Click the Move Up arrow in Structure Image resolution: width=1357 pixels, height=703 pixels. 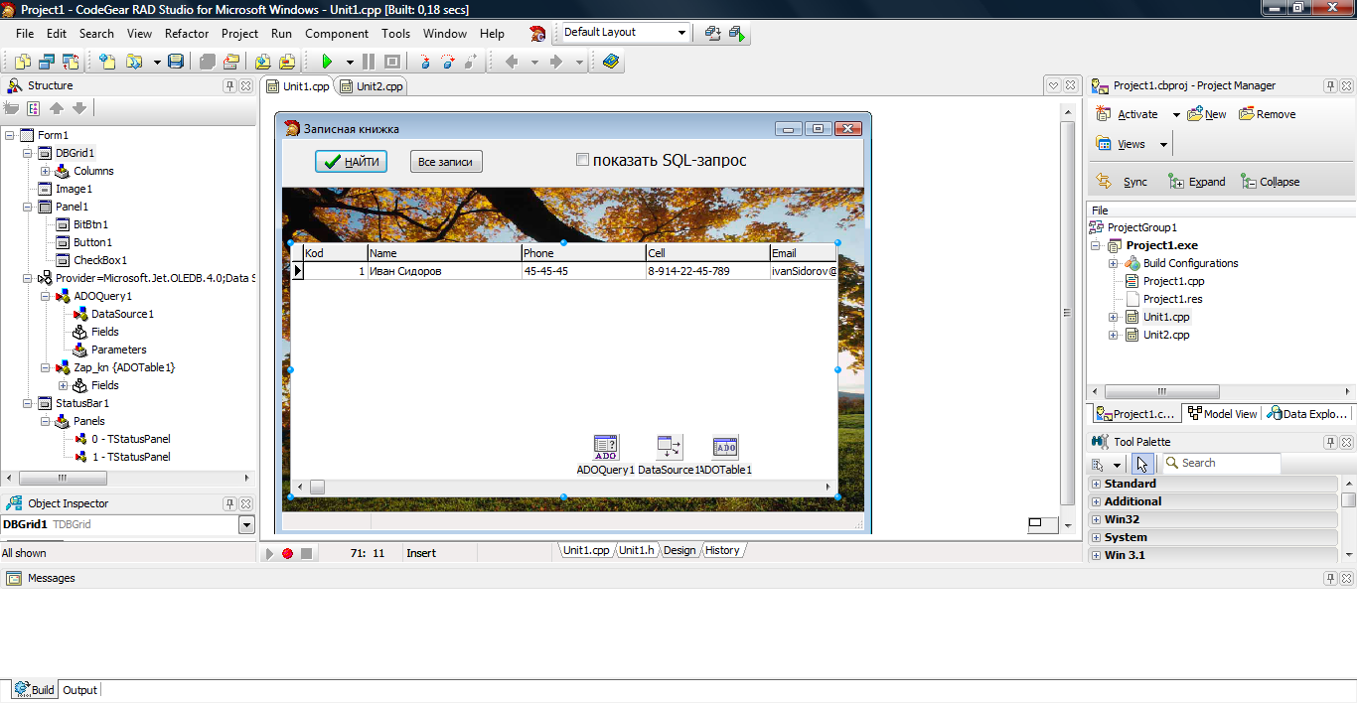point(57,108)
